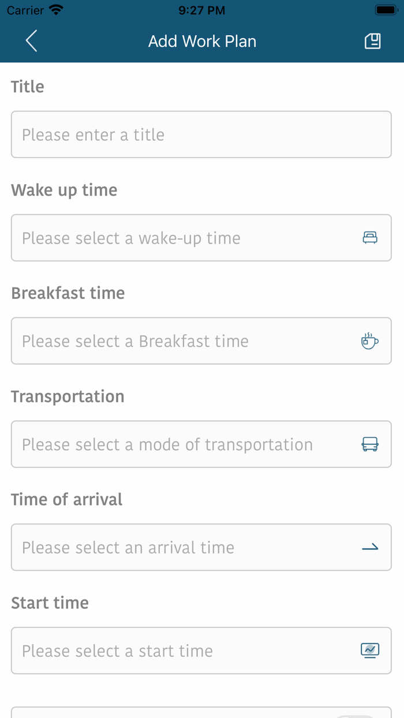Tap the bed icon for wake-up time
The image size is (404, 718).
(370, 238)
